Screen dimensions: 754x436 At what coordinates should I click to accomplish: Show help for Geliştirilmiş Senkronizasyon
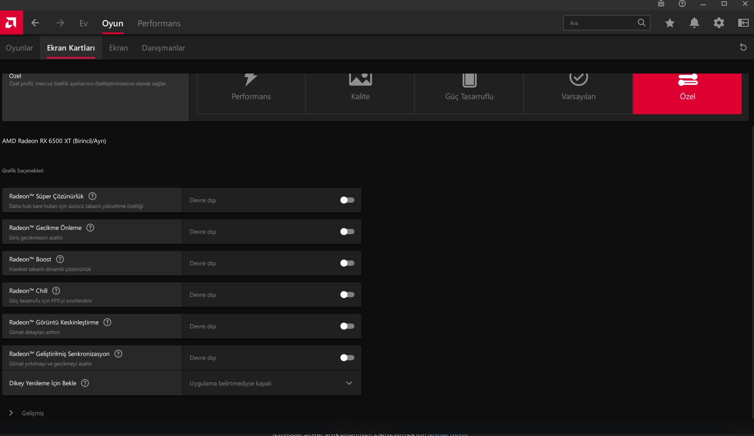(118, 354)
